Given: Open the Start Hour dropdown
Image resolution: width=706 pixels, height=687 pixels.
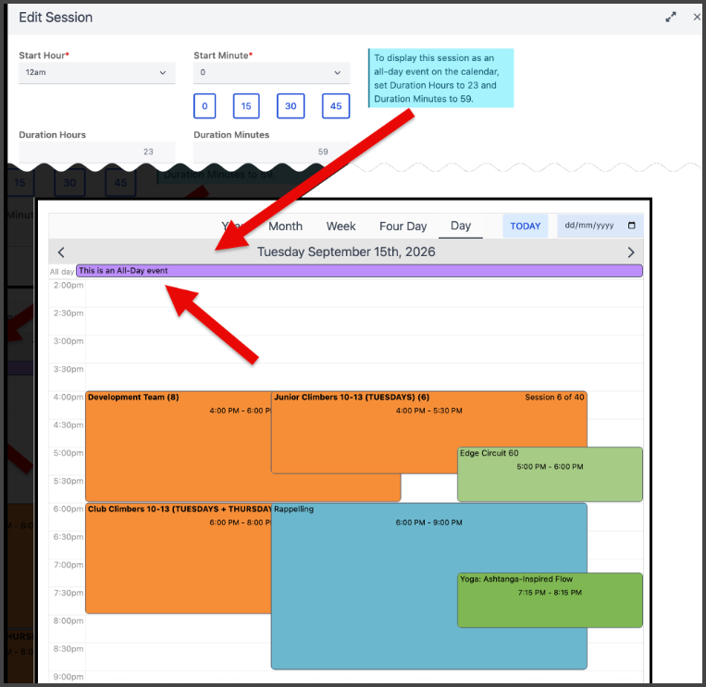Looking at the screenshot, I should coord(97,72).
